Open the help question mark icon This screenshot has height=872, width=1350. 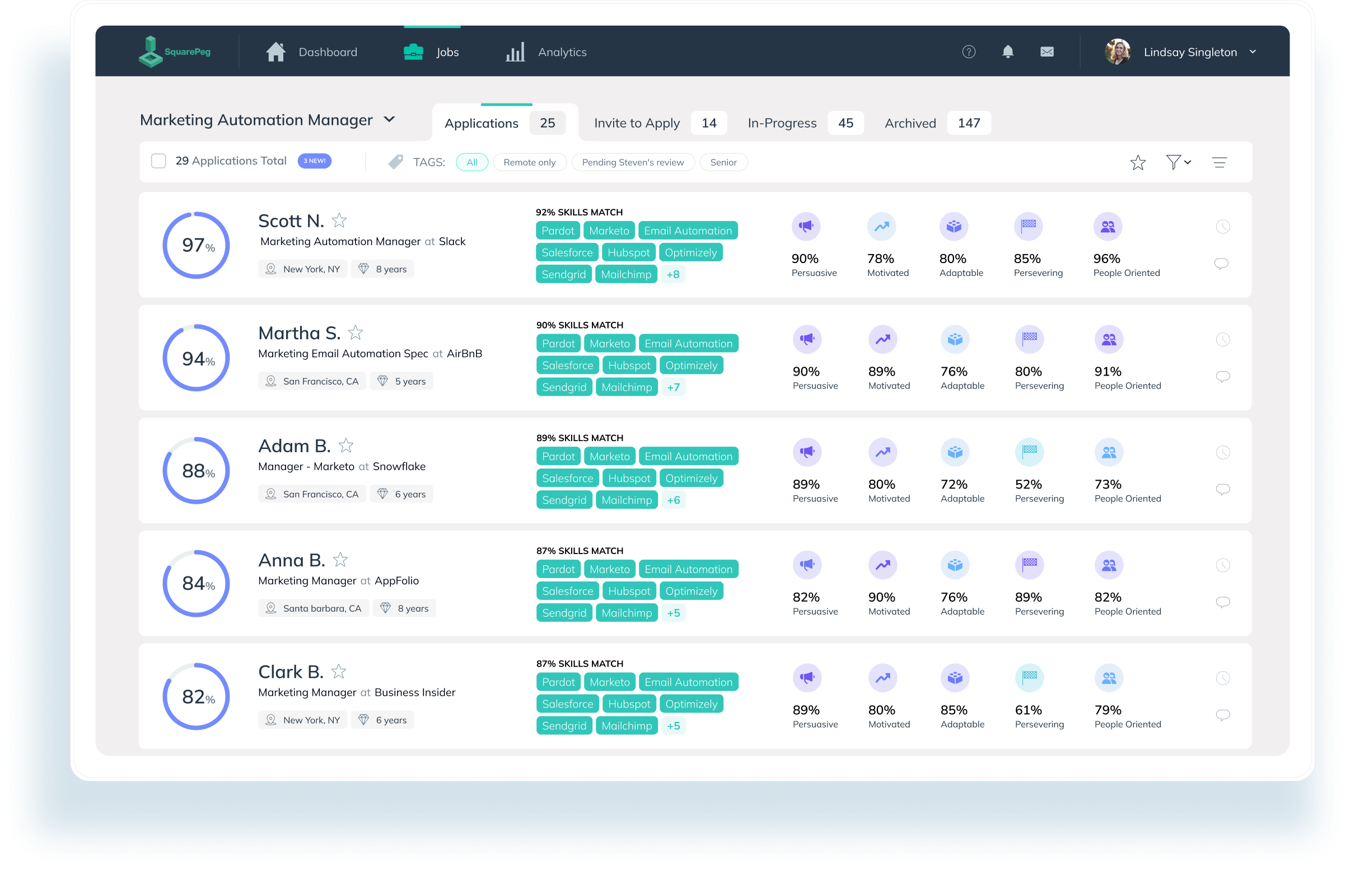pyautogui.click(x=969, y=51)
